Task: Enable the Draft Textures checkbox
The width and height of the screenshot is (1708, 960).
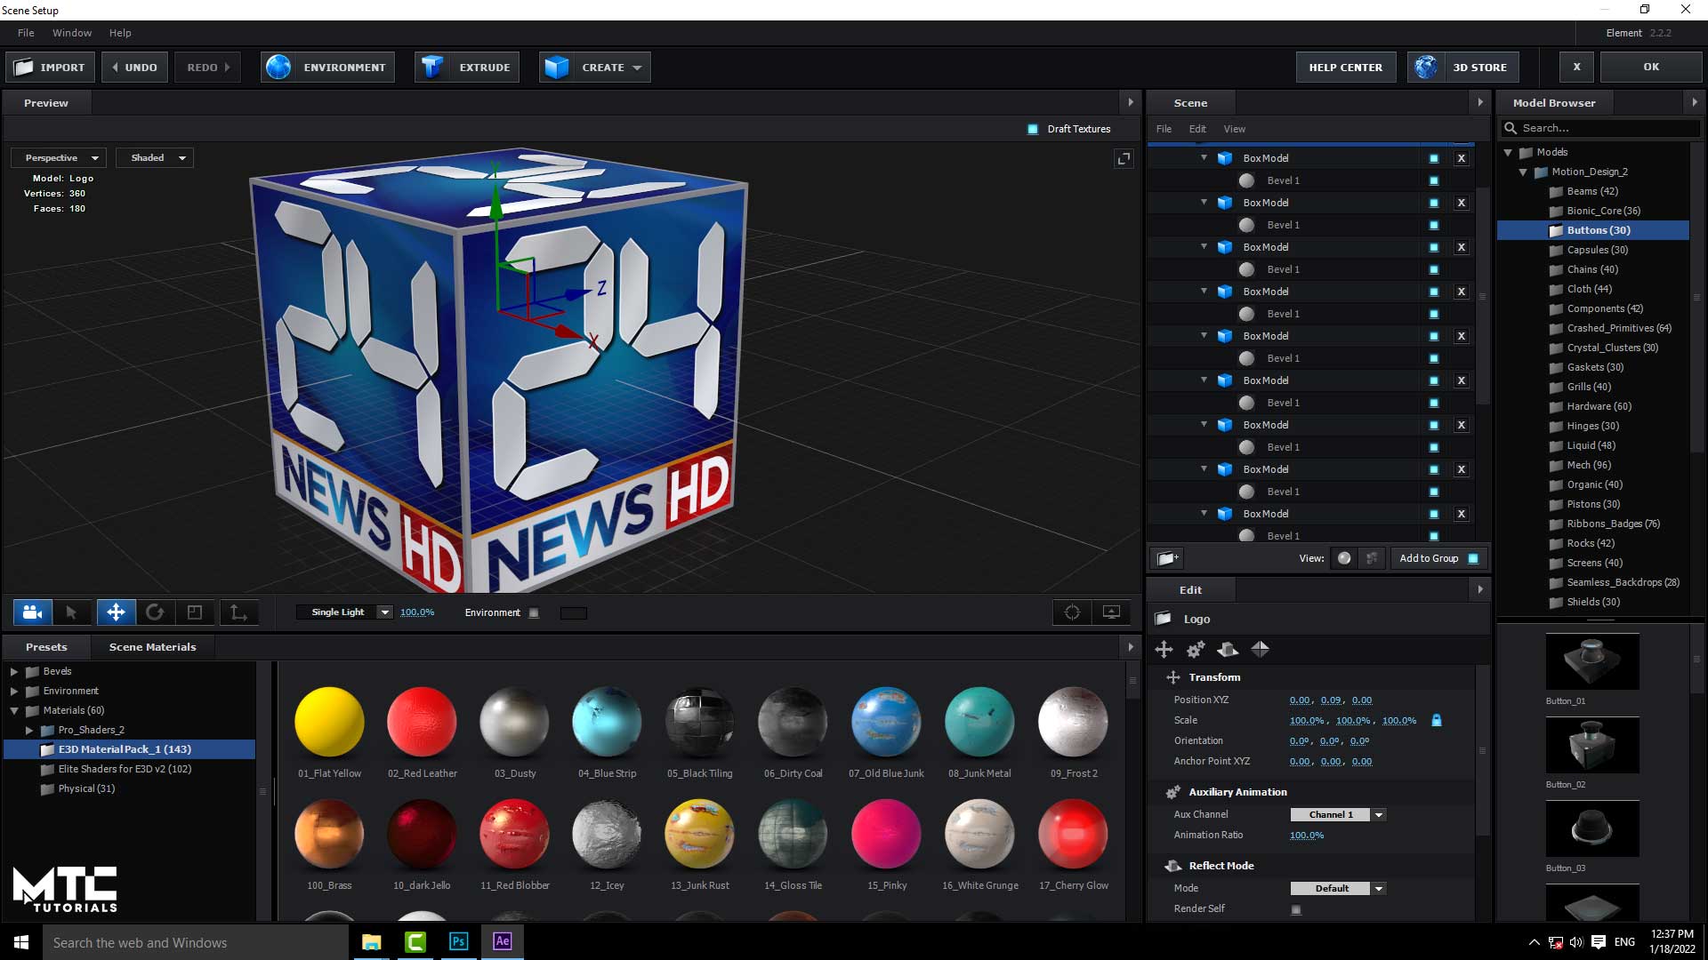Action: click(x=1035, y=129)
